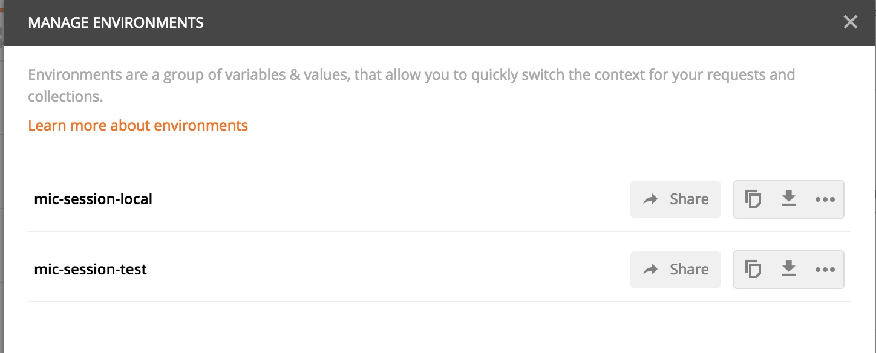The height and width of the screenshot is (353, 876).
Task: Click the share arrow icon for mic-session-test
Action: pyautogui.click(x=650, y=270)
